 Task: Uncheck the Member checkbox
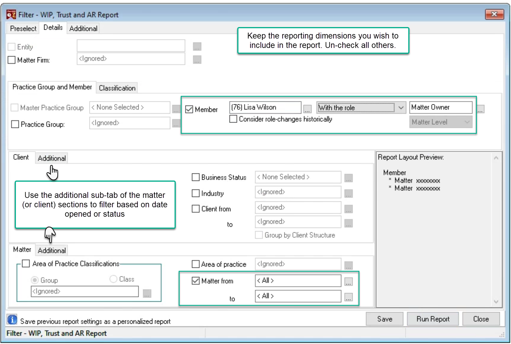(189, 109)
